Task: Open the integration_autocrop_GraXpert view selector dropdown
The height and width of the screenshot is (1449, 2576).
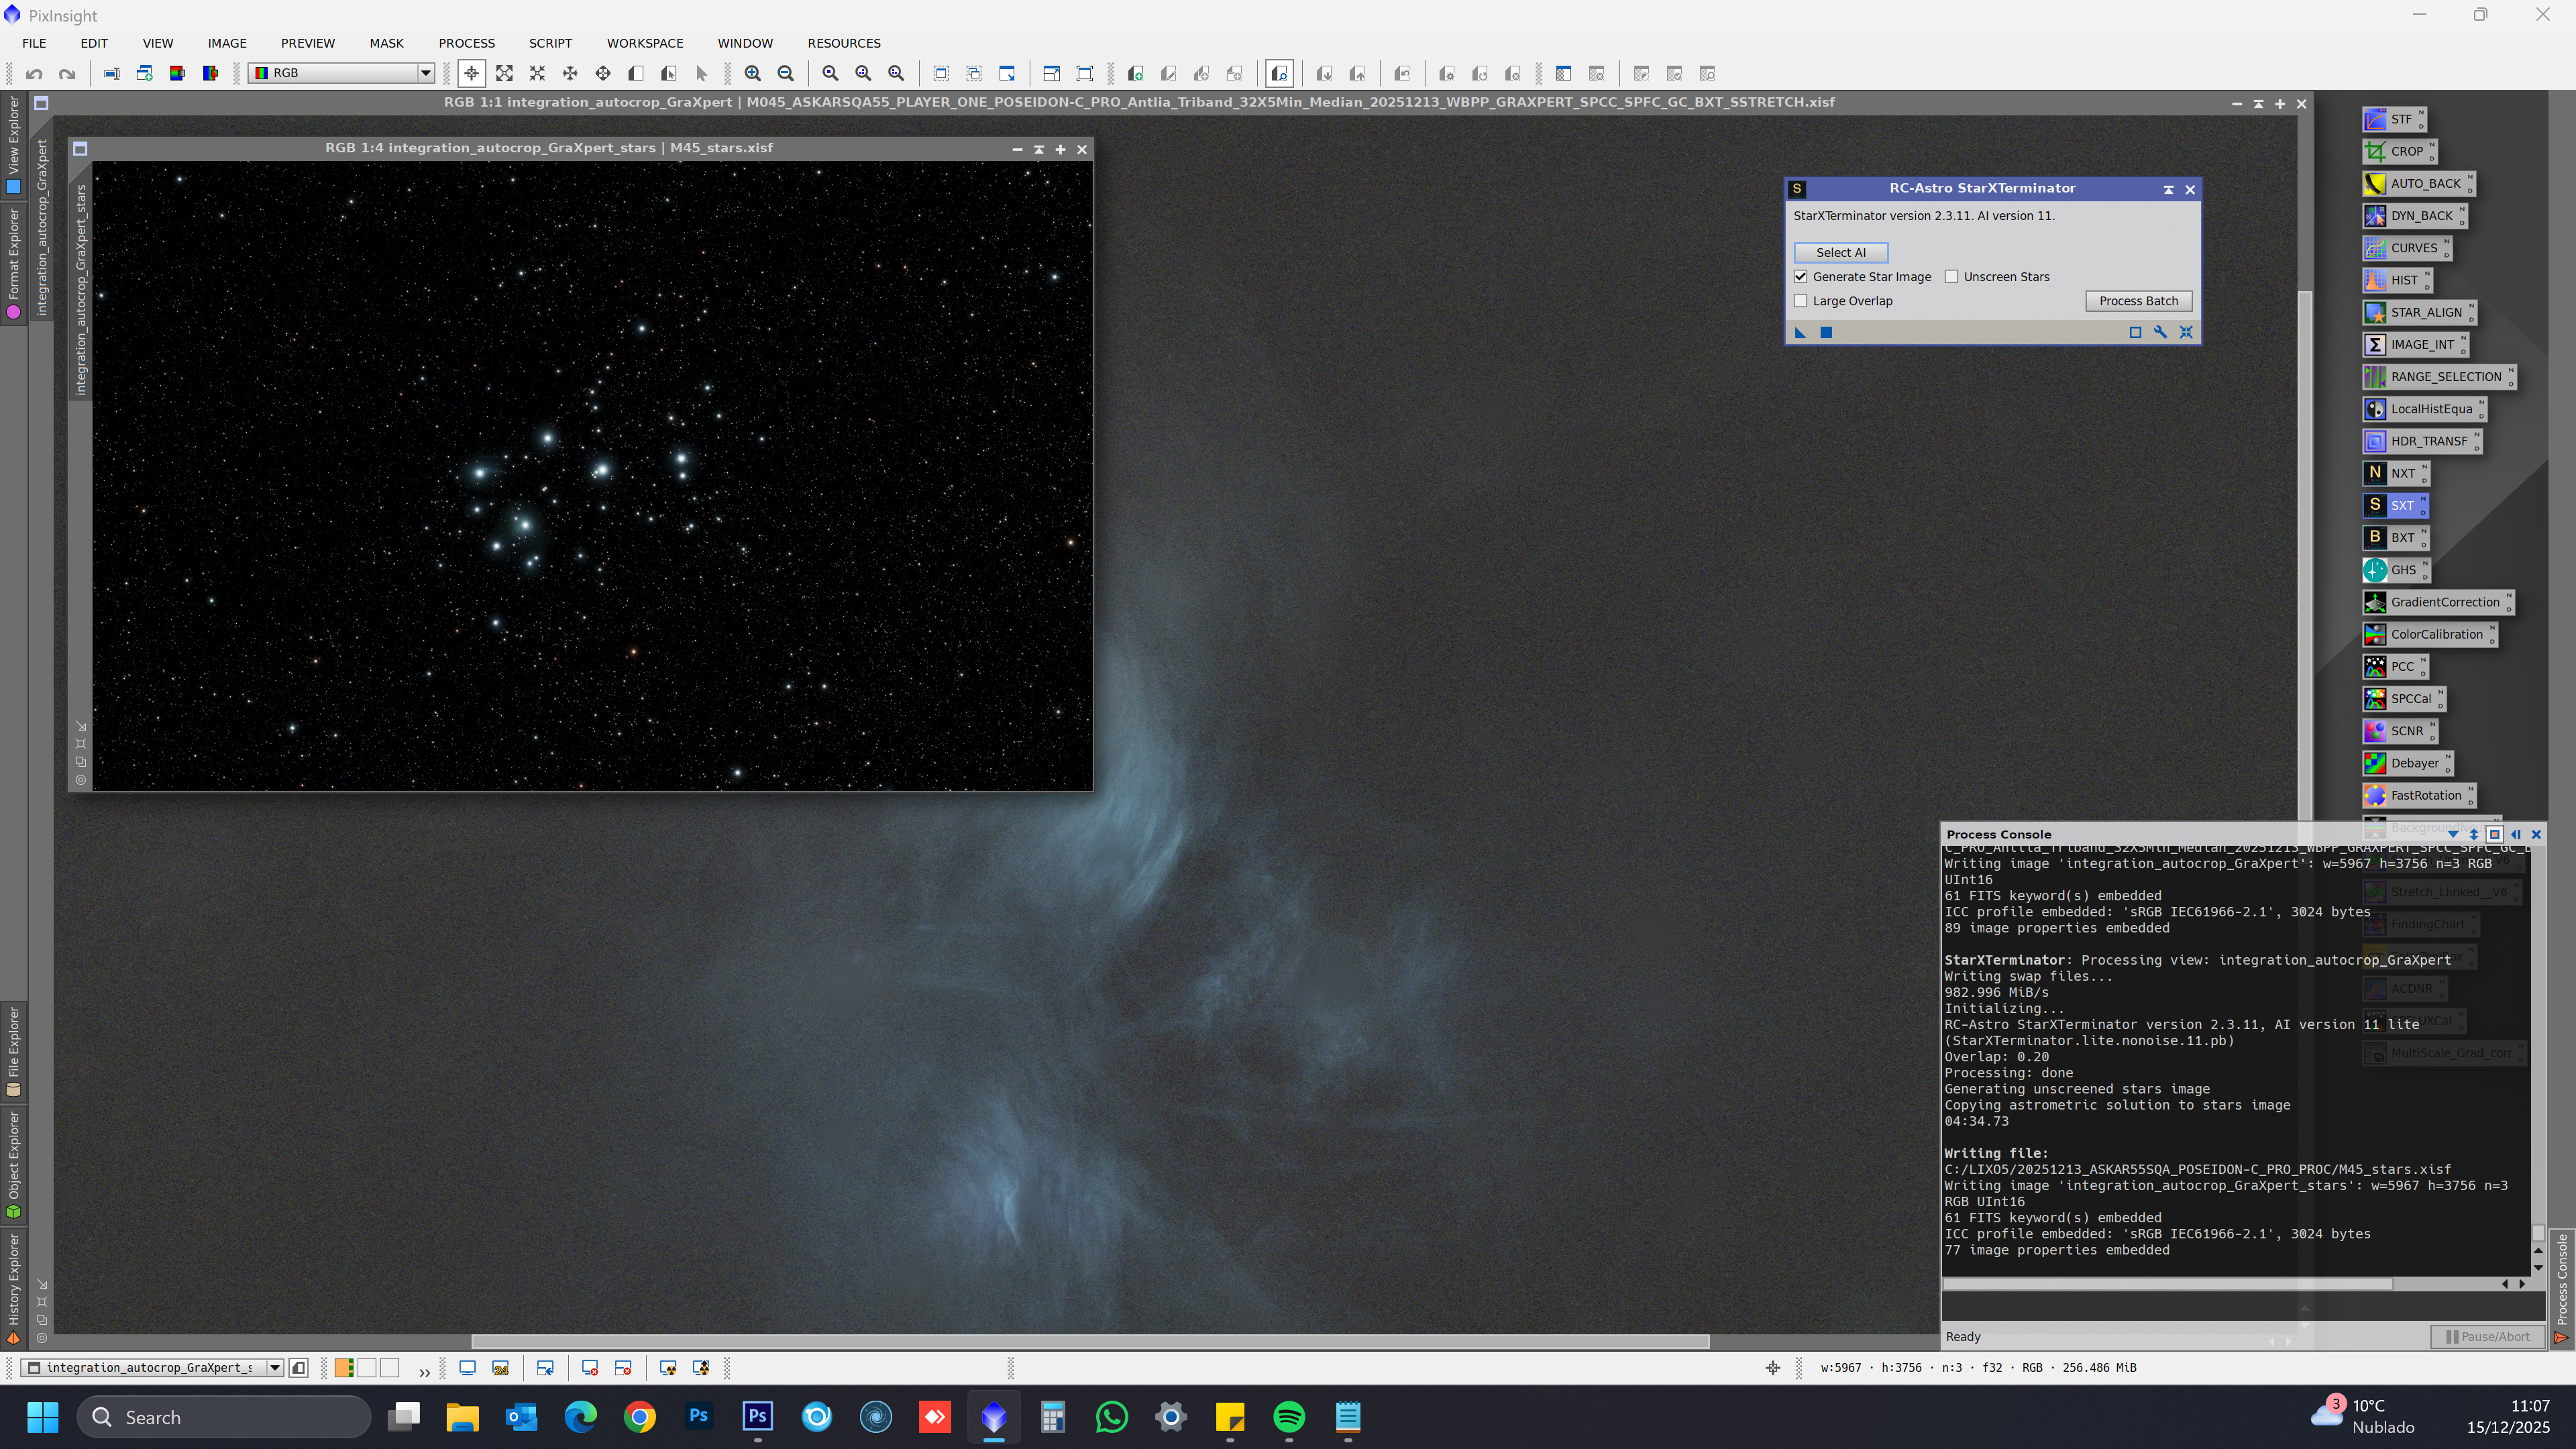Action: point(274,1368)
